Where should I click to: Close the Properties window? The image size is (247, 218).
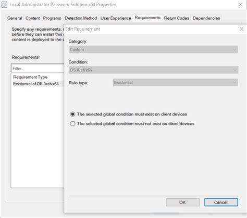[240, 5]
